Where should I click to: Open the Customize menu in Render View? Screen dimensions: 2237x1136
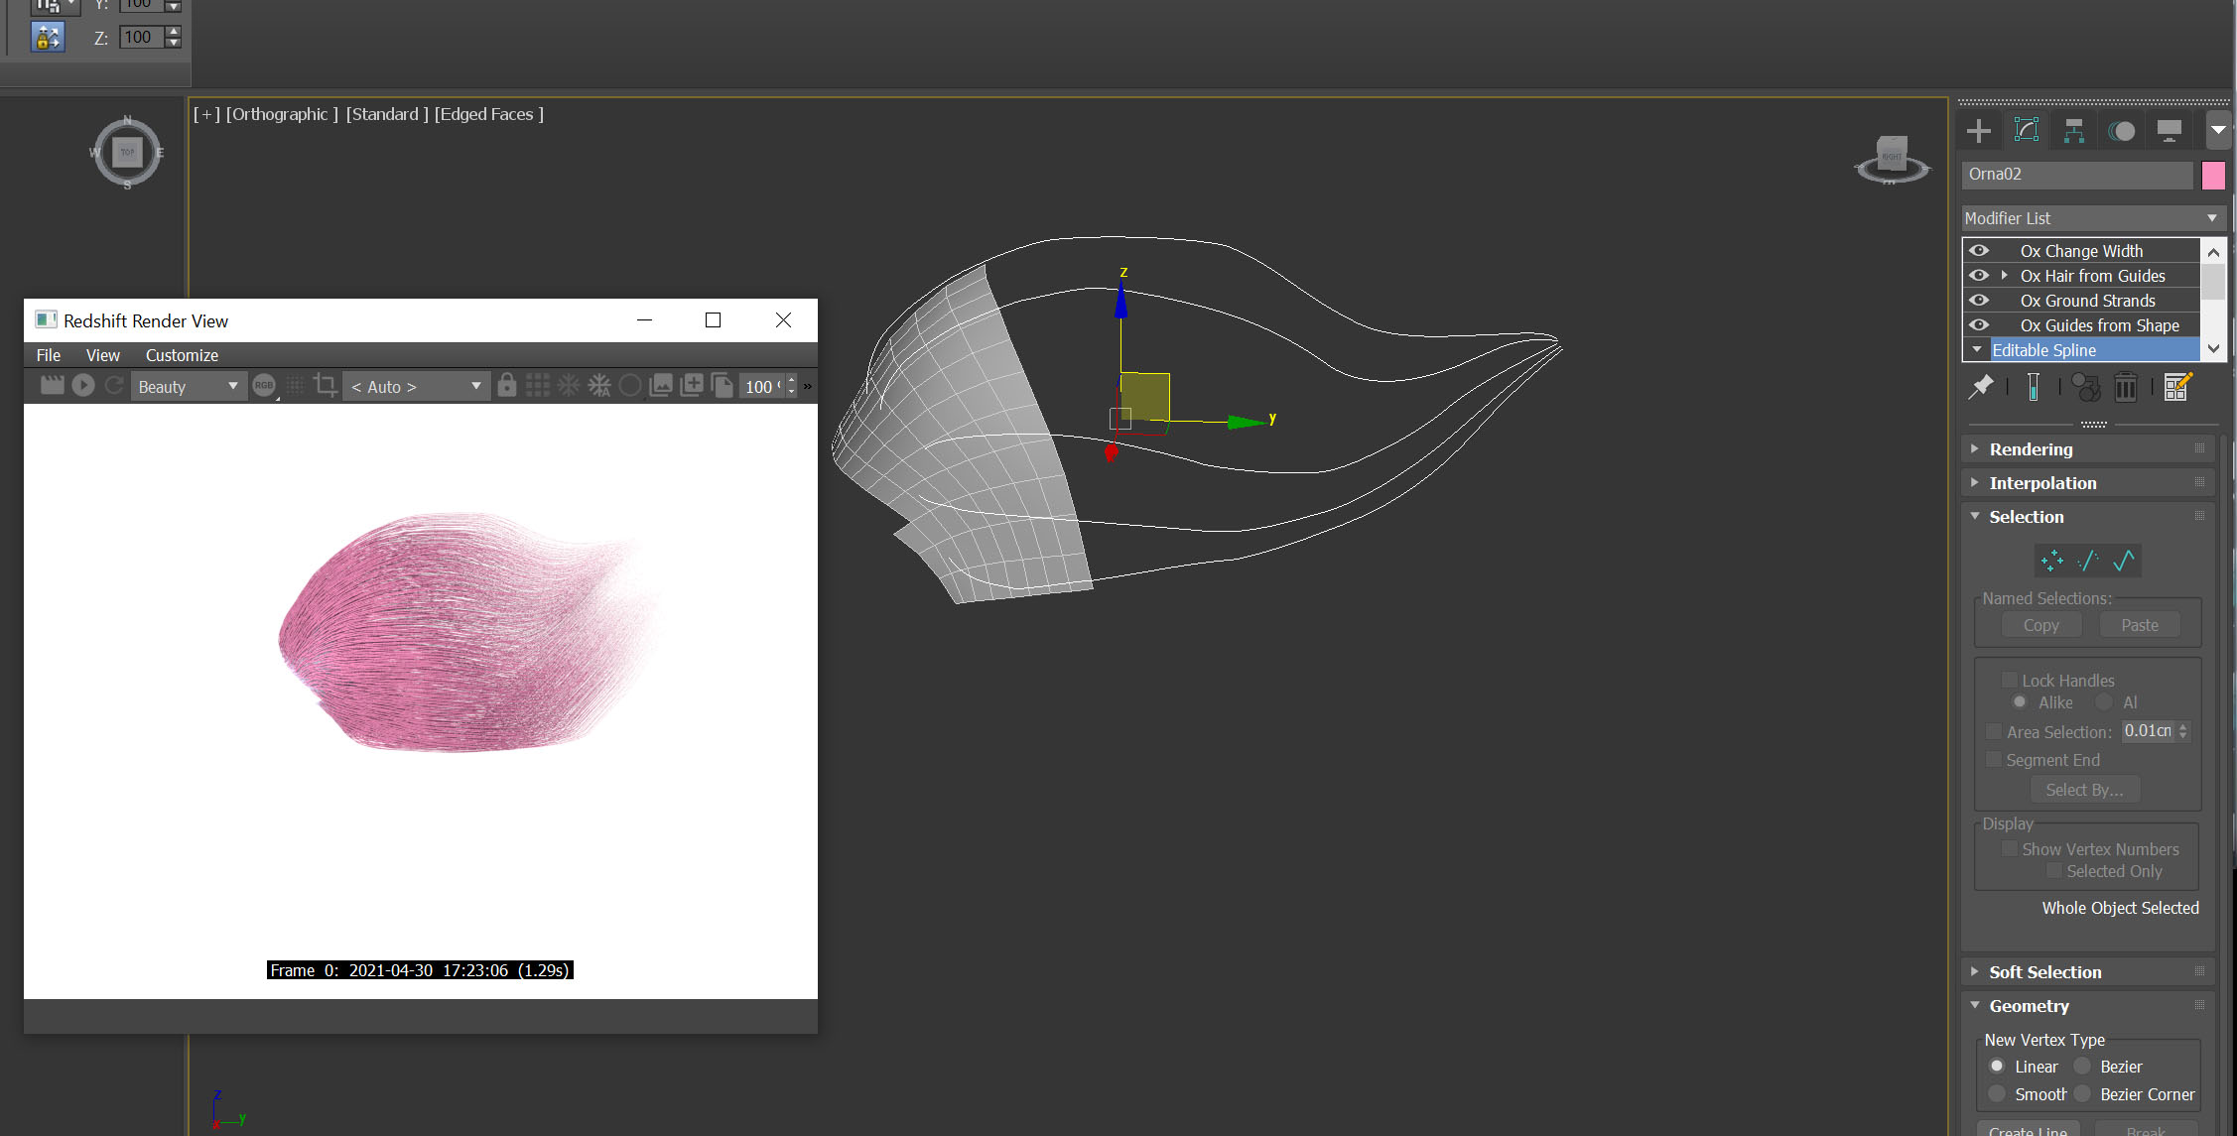point(182,355)
